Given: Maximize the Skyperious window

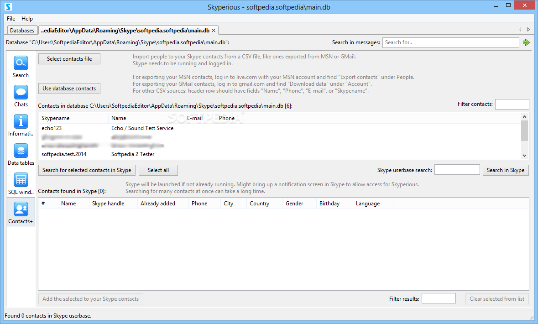Looking at the screenshot, I should (508, 5).
